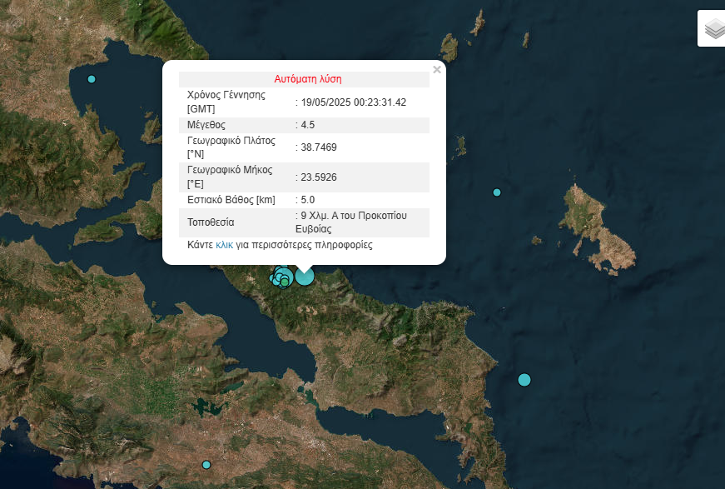Select the small green earthquake marker in the cluster
725x489 pixels.
pos(285,283)
